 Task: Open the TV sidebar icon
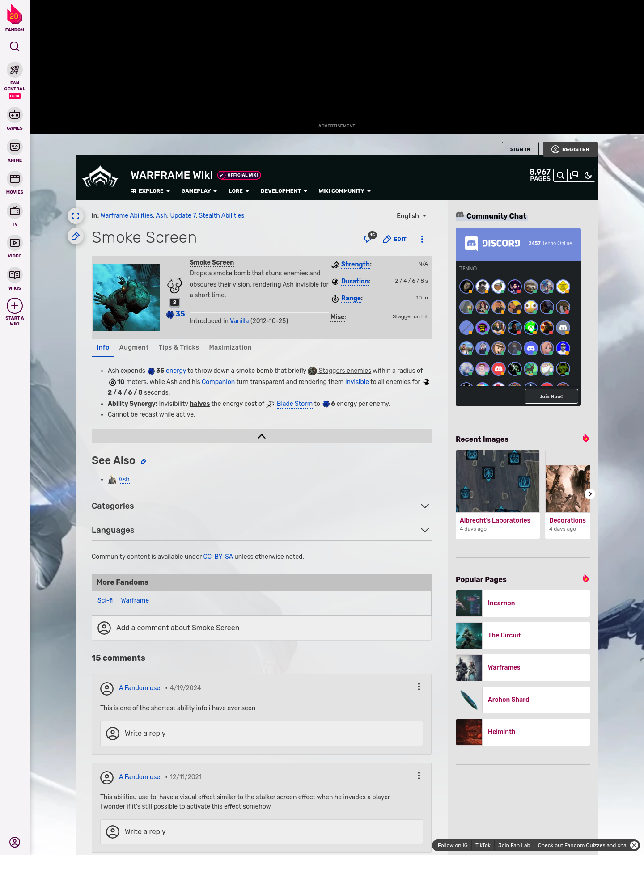point(15,211)
